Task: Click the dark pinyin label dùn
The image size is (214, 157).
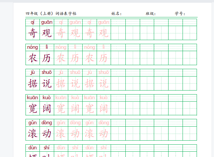Action: click(x=32, y=148)
